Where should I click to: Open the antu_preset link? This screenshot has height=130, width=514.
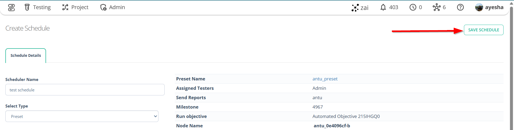pyautogui.click(x=325, y=79)
